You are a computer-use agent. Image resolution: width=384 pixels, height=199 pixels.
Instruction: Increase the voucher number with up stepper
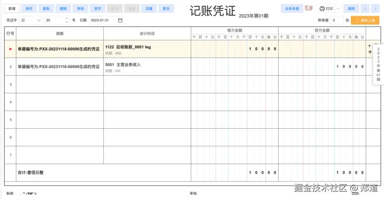point(67,19)
